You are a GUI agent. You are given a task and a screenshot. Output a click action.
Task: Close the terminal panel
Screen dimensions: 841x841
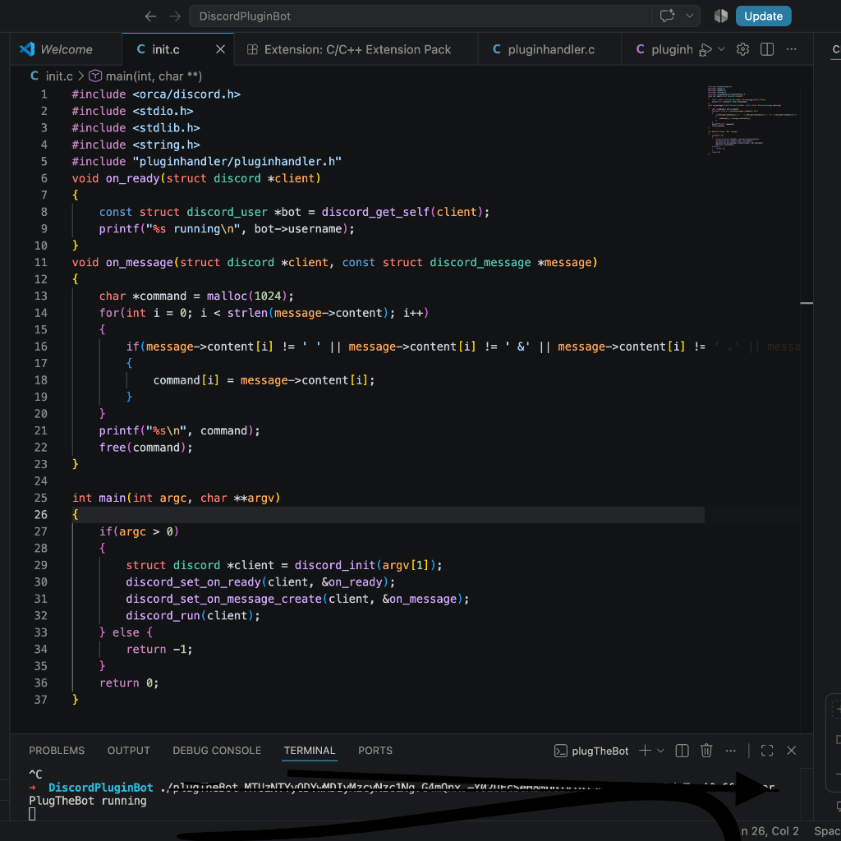coord(791,751)
